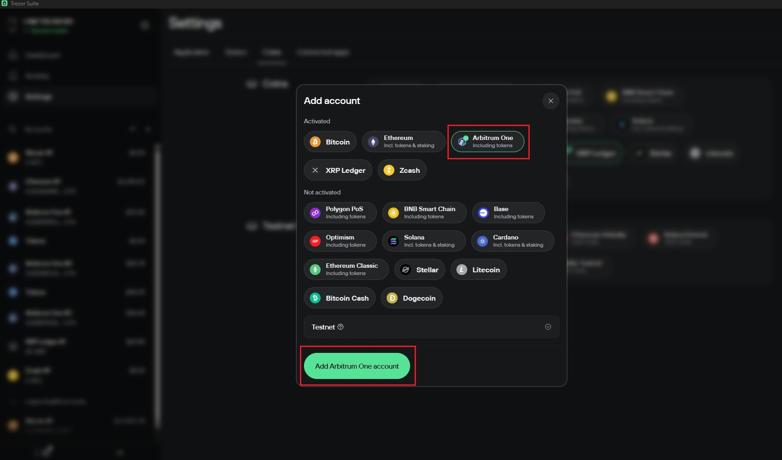Click the Solana striped logo icon
Image resolution: width=782 pixels, height=460 pixels.
coord(393,241)
